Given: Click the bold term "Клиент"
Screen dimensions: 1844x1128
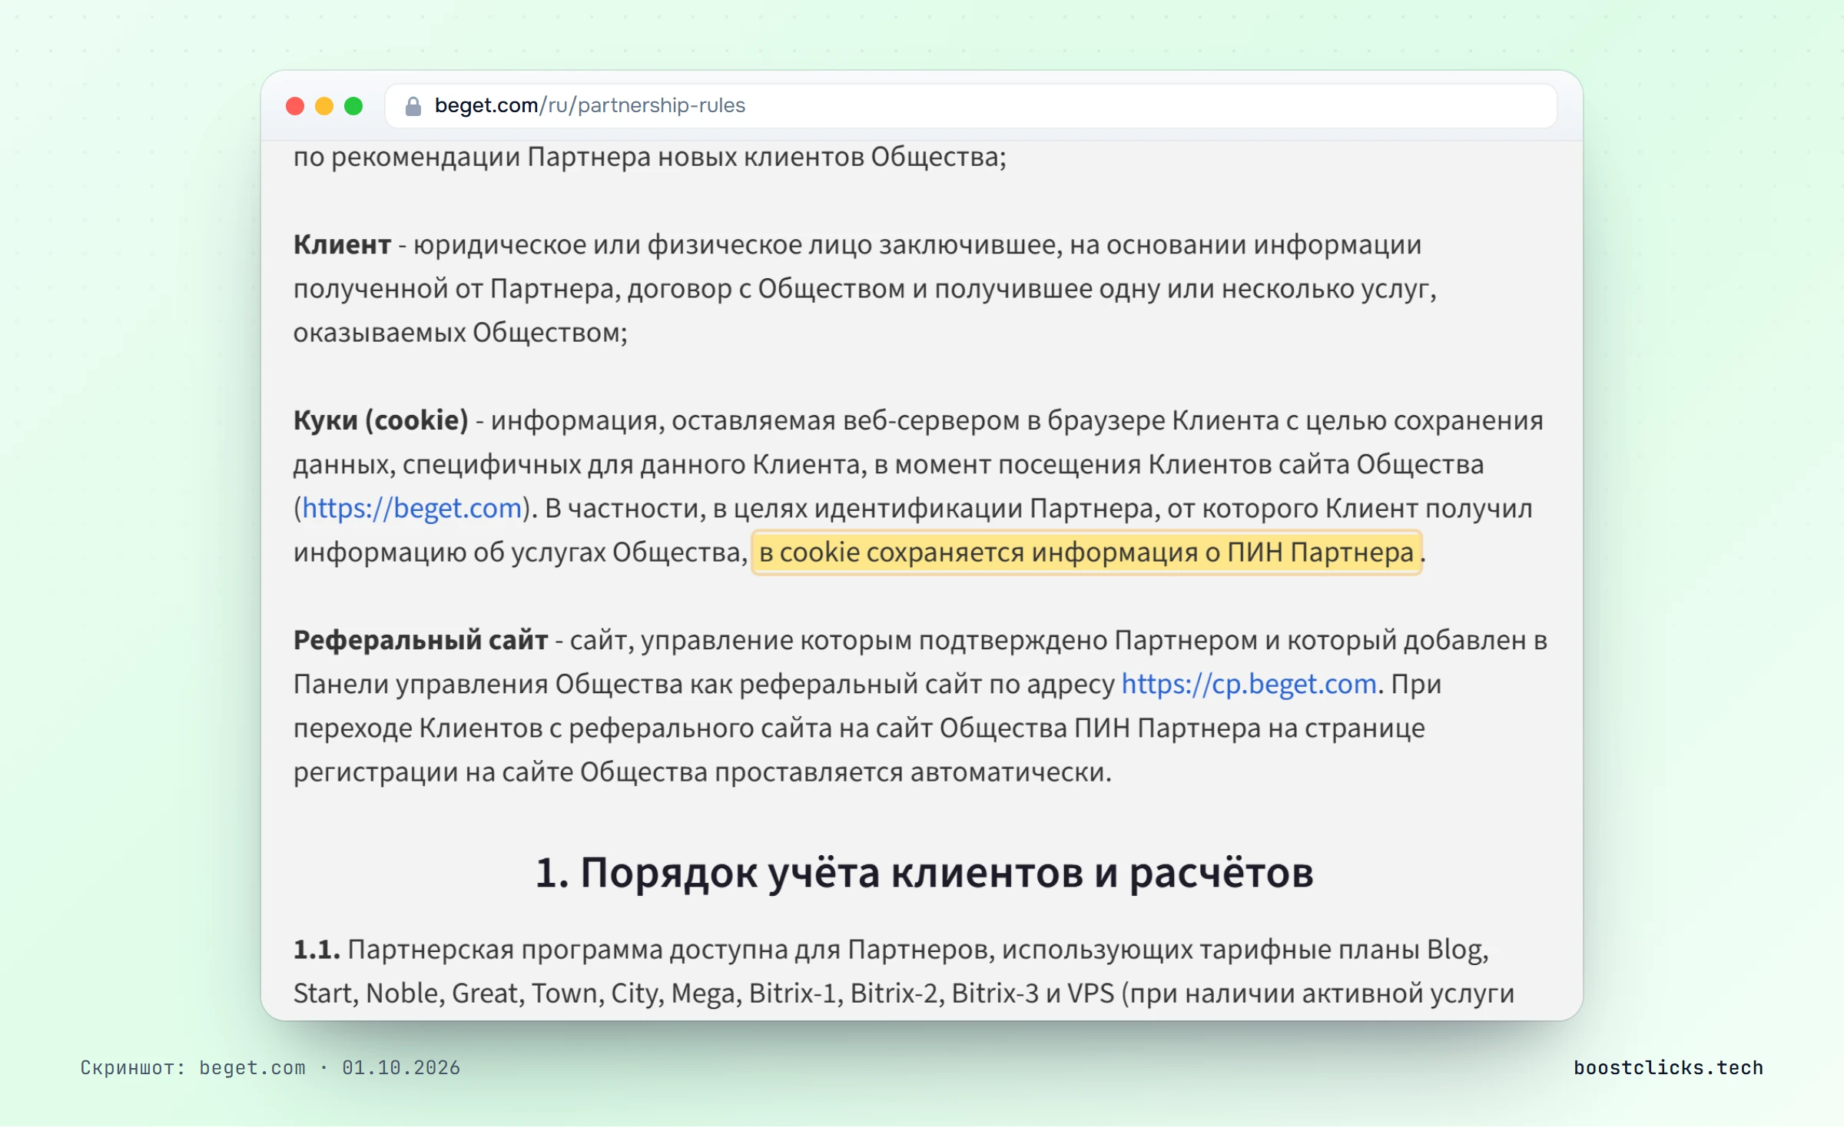Looking at the screenshot, I should 343,245.
